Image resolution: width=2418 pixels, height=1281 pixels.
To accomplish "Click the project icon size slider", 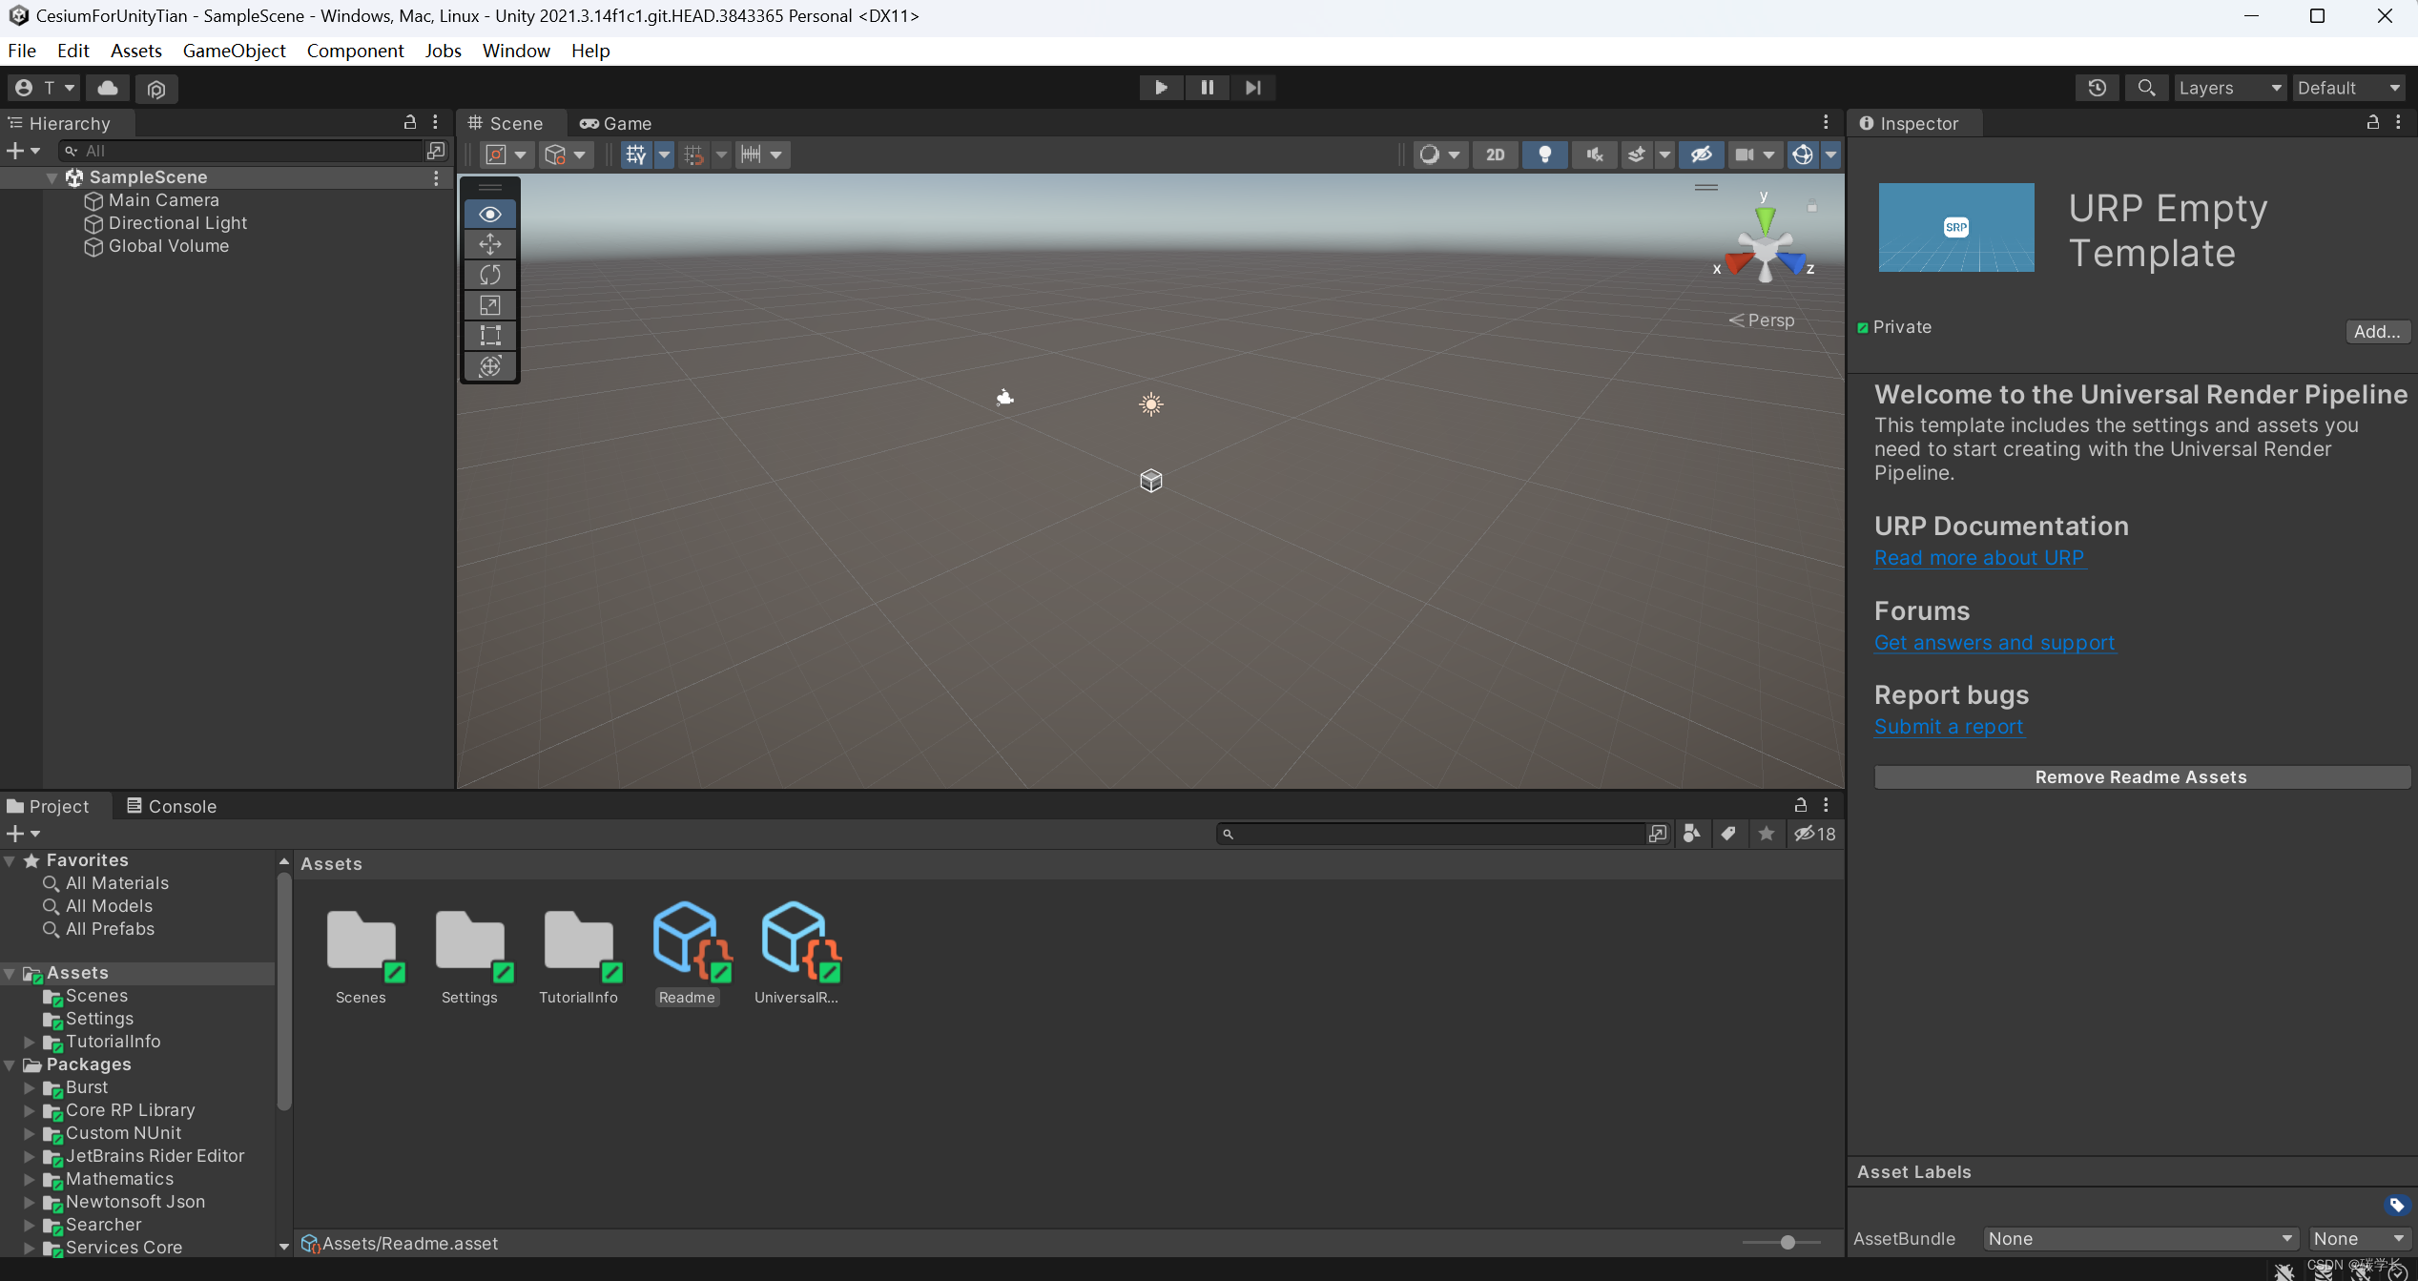I will tap(1786, 1242).
